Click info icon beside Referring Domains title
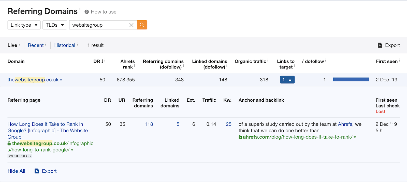 coord(80,8)
